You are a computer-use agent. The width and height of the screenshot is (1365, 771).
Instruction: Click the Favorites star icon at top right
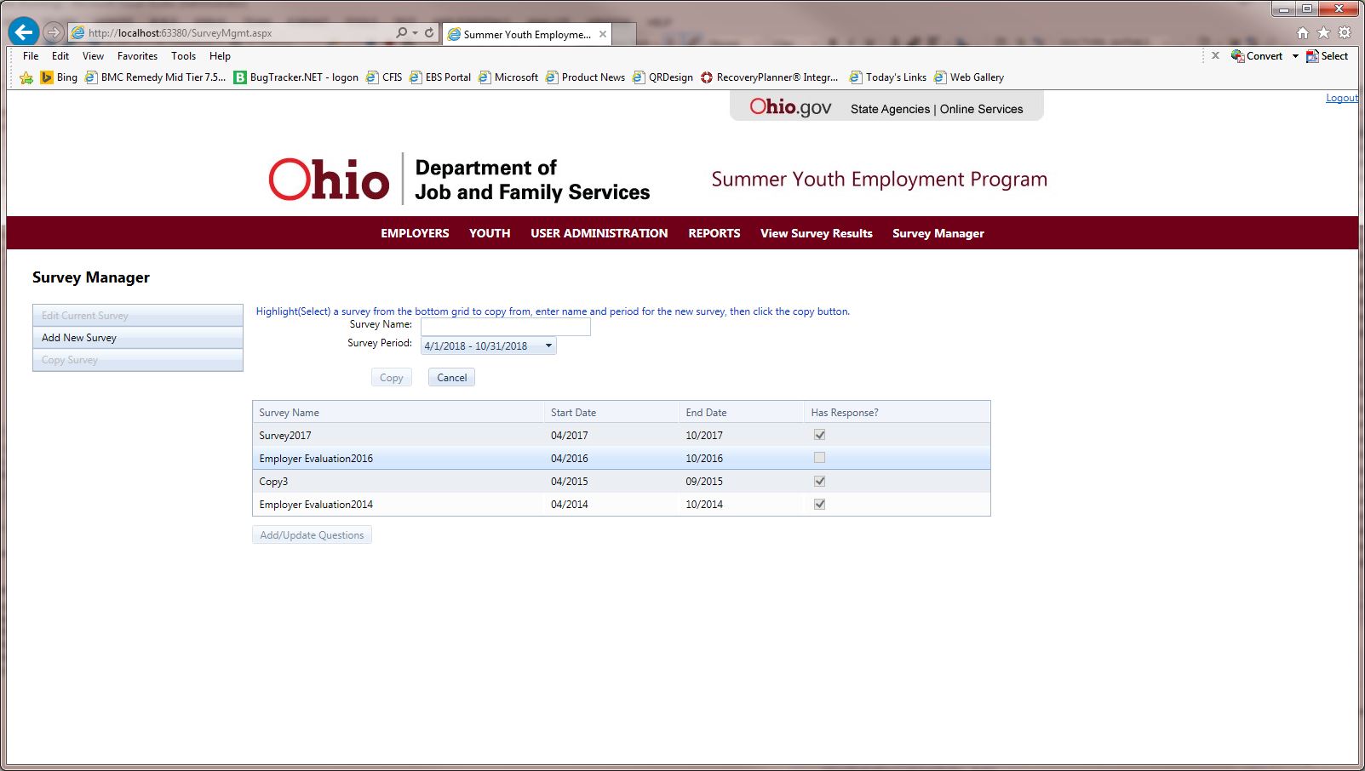[1323, 33]
